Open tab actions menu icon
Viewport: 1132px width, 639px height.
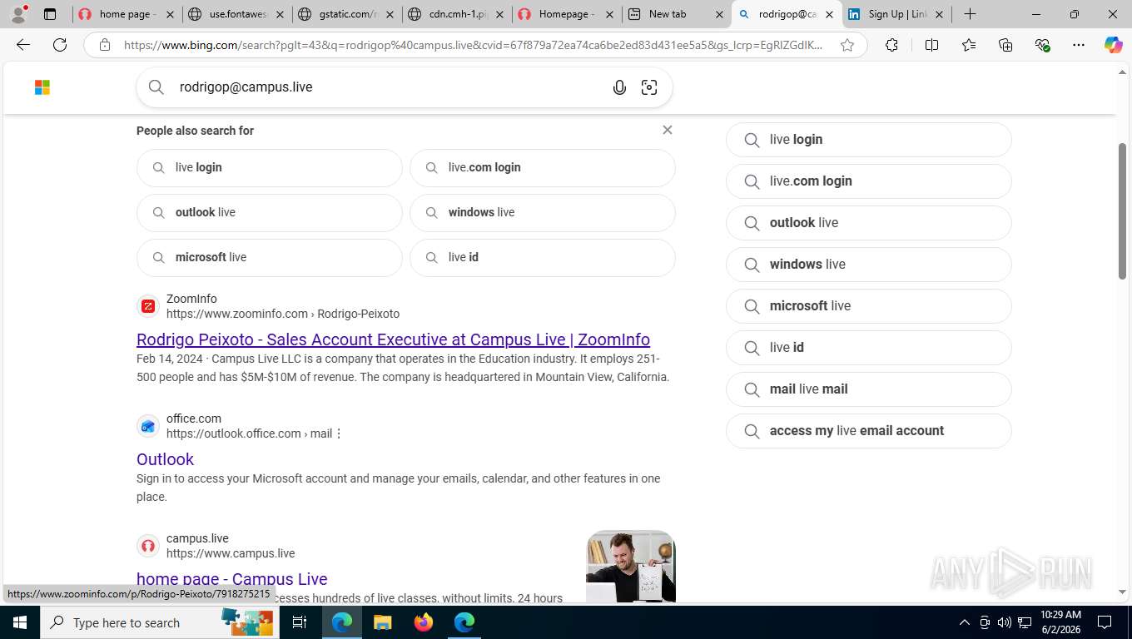(x=50, y=14)
